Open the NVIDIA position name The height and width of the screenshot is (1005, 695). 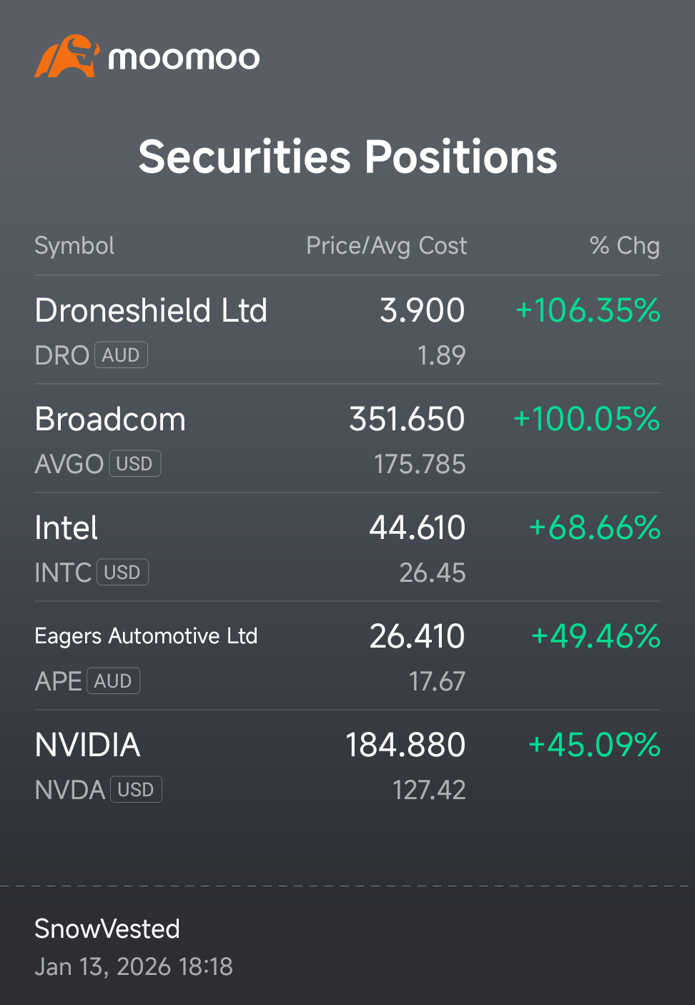pos(87,746)
